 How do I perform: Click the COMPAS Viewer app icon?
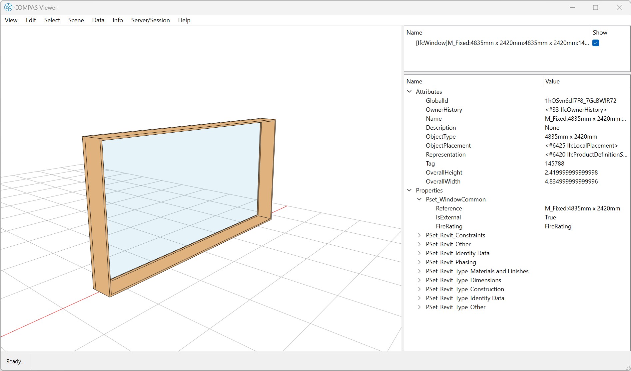[x=8, y=7]
